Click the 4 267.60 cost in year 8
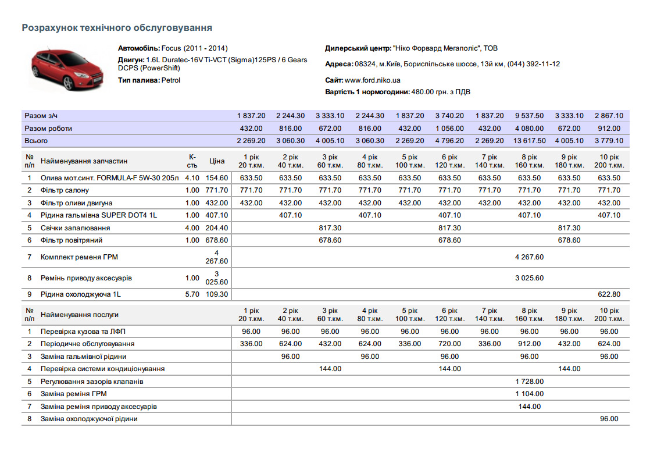The width and height of the screenshot is (650, 452). tap(529, 257)
